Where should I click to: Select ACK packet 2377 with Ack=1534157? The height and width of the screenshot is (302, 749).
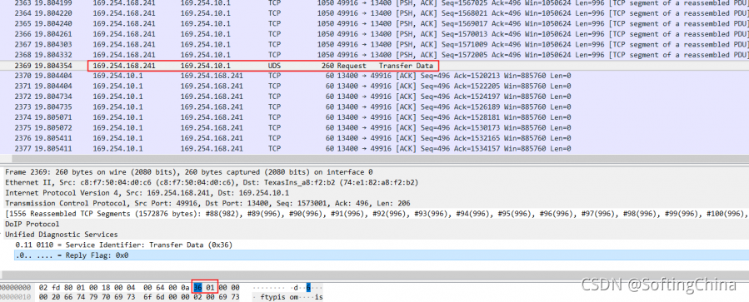coord(375,149)
